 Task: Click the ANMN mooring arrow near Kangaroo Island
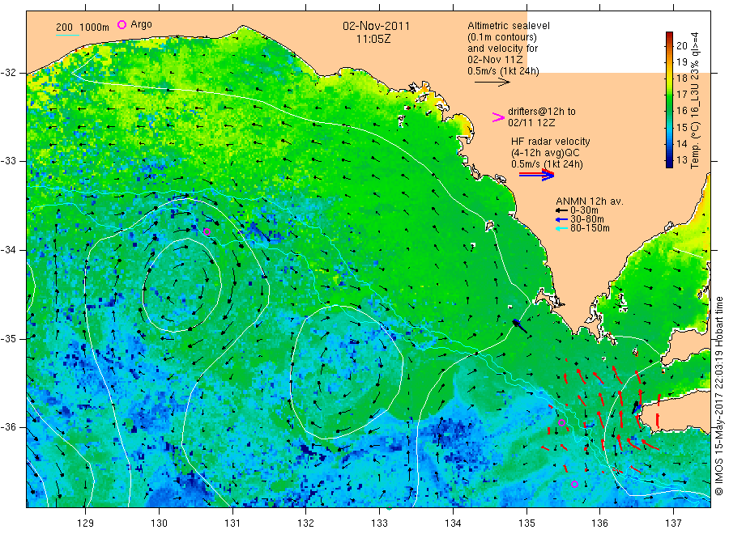coord(636,408)
